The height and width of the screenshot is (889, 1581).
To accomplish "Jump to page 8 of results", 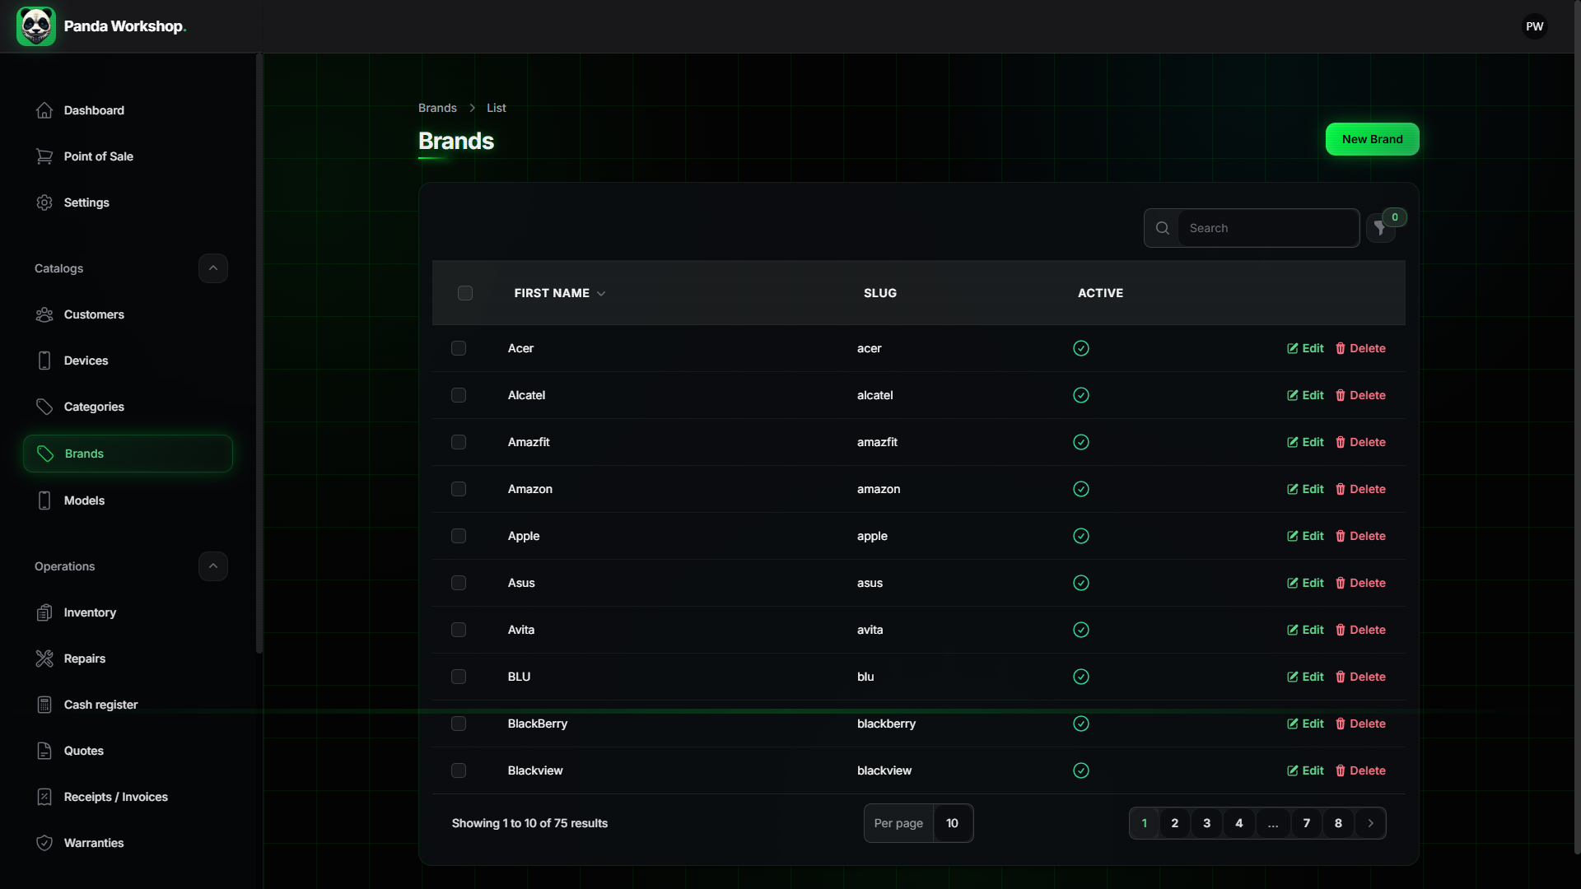I will pos(1338,823).
